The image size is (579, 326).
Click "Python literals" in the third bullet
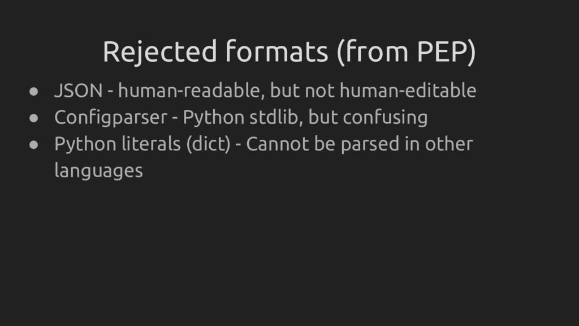coord(117,144)
